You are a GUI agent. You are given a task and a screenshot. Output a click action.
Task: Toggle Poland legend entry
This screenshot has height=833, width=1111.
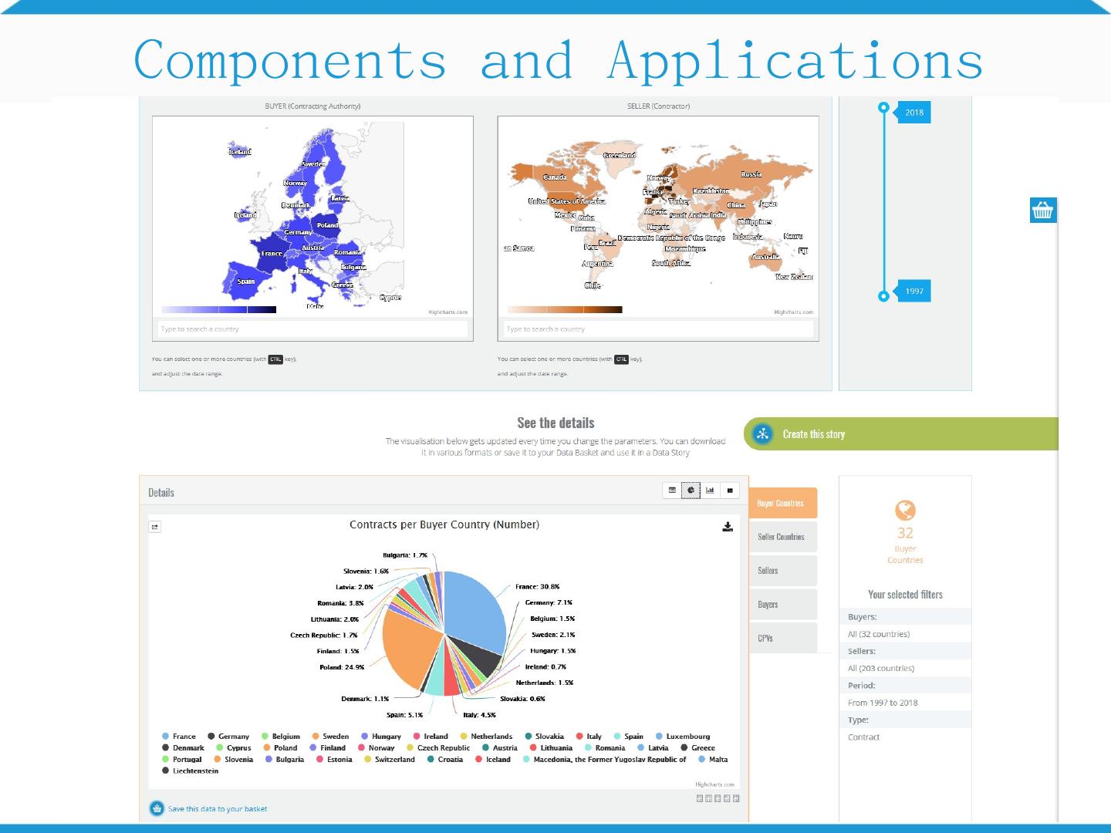coord(280,748)
